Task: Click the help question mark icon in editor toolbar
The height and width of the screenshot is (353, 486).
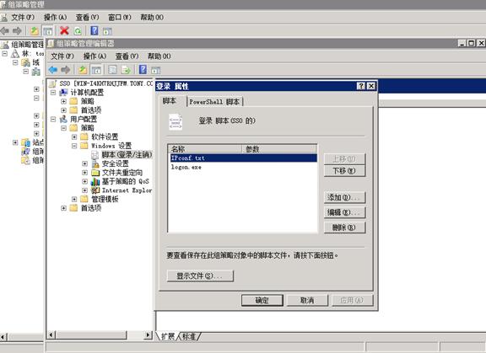Action: tap(143, 70)
